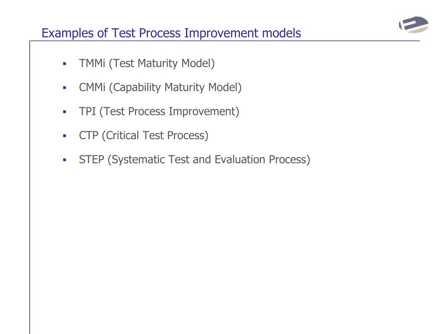Click the bullet marker before STEP
The image size is (446, 334).
[64, 160]
